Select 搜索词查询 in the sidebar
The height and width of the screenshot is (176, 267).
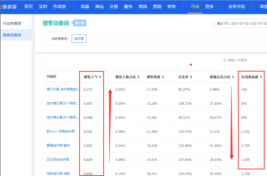coord(12,35)
